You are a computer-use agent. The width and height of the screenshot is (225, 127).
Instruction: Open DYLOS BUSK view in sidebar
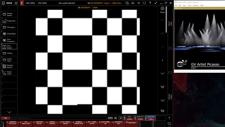[x=9, y=34]
